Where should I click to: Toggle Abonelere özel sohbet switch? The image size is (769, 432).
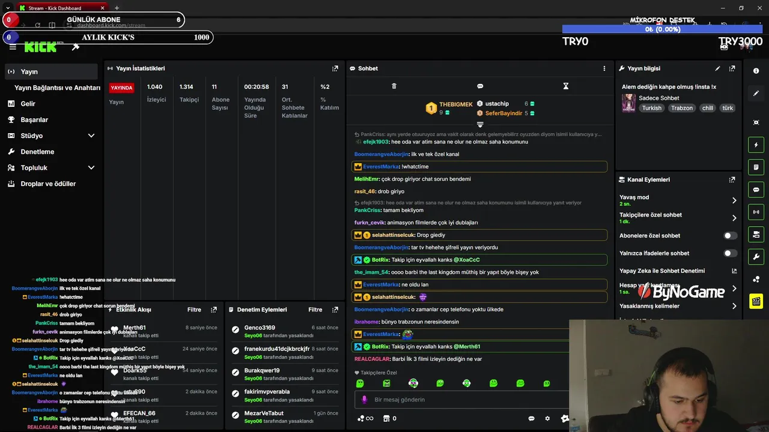(730, 236)
